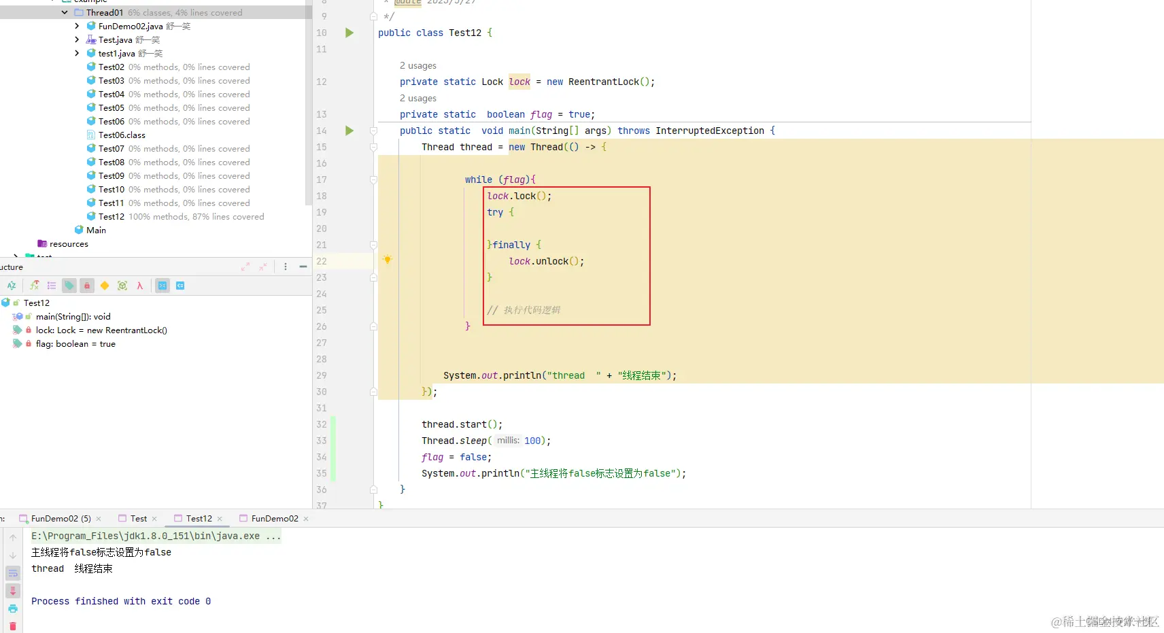Toggle Show Fields in Structure panel
The height and width of the screenshot is (633, 1164).
pyautogui.click(x=69, y=286)
